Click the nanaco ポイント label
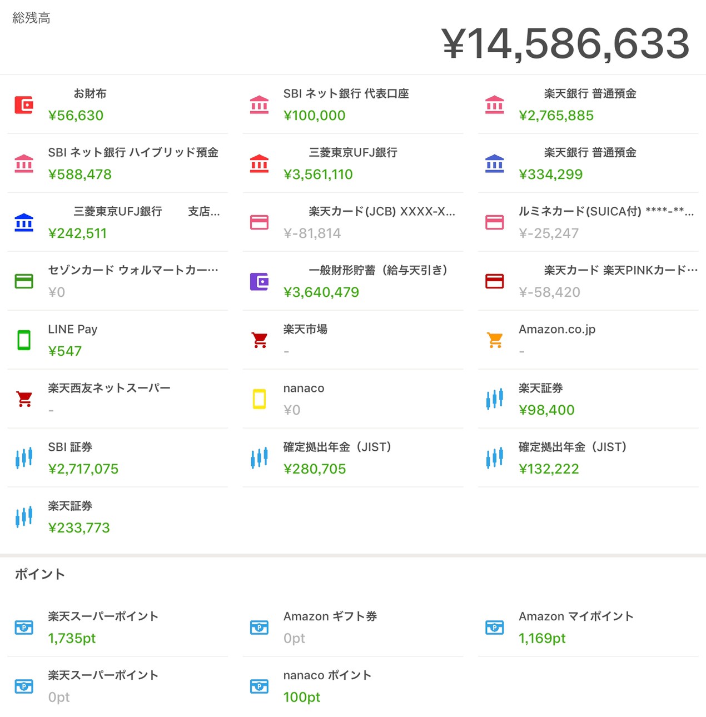The height and width of the screenshot is (717, 706). tap(327, 675)
